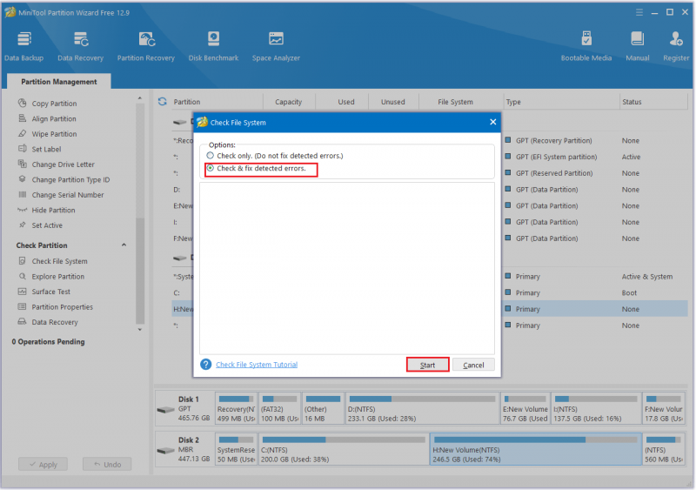
Task: Click the Start button
Action: (x=427, y=365)
